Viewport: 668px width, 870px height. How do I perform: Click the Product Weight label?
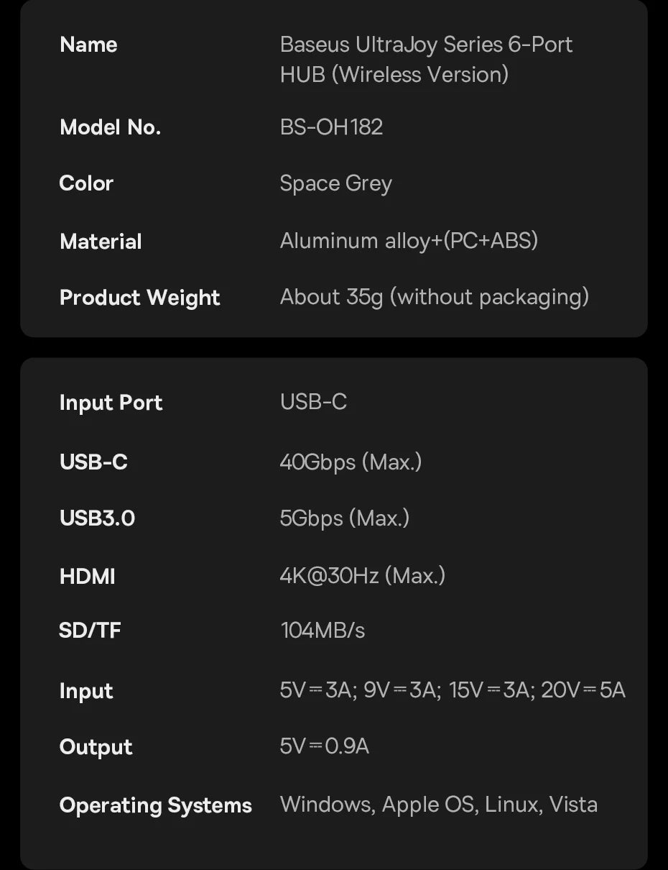[x=139, y=298]
